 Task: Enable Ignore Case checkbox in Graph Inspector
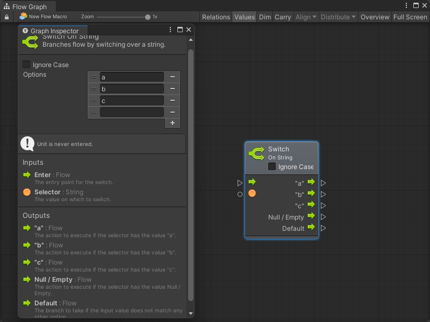pyautogui.click(x=26, y=65)
